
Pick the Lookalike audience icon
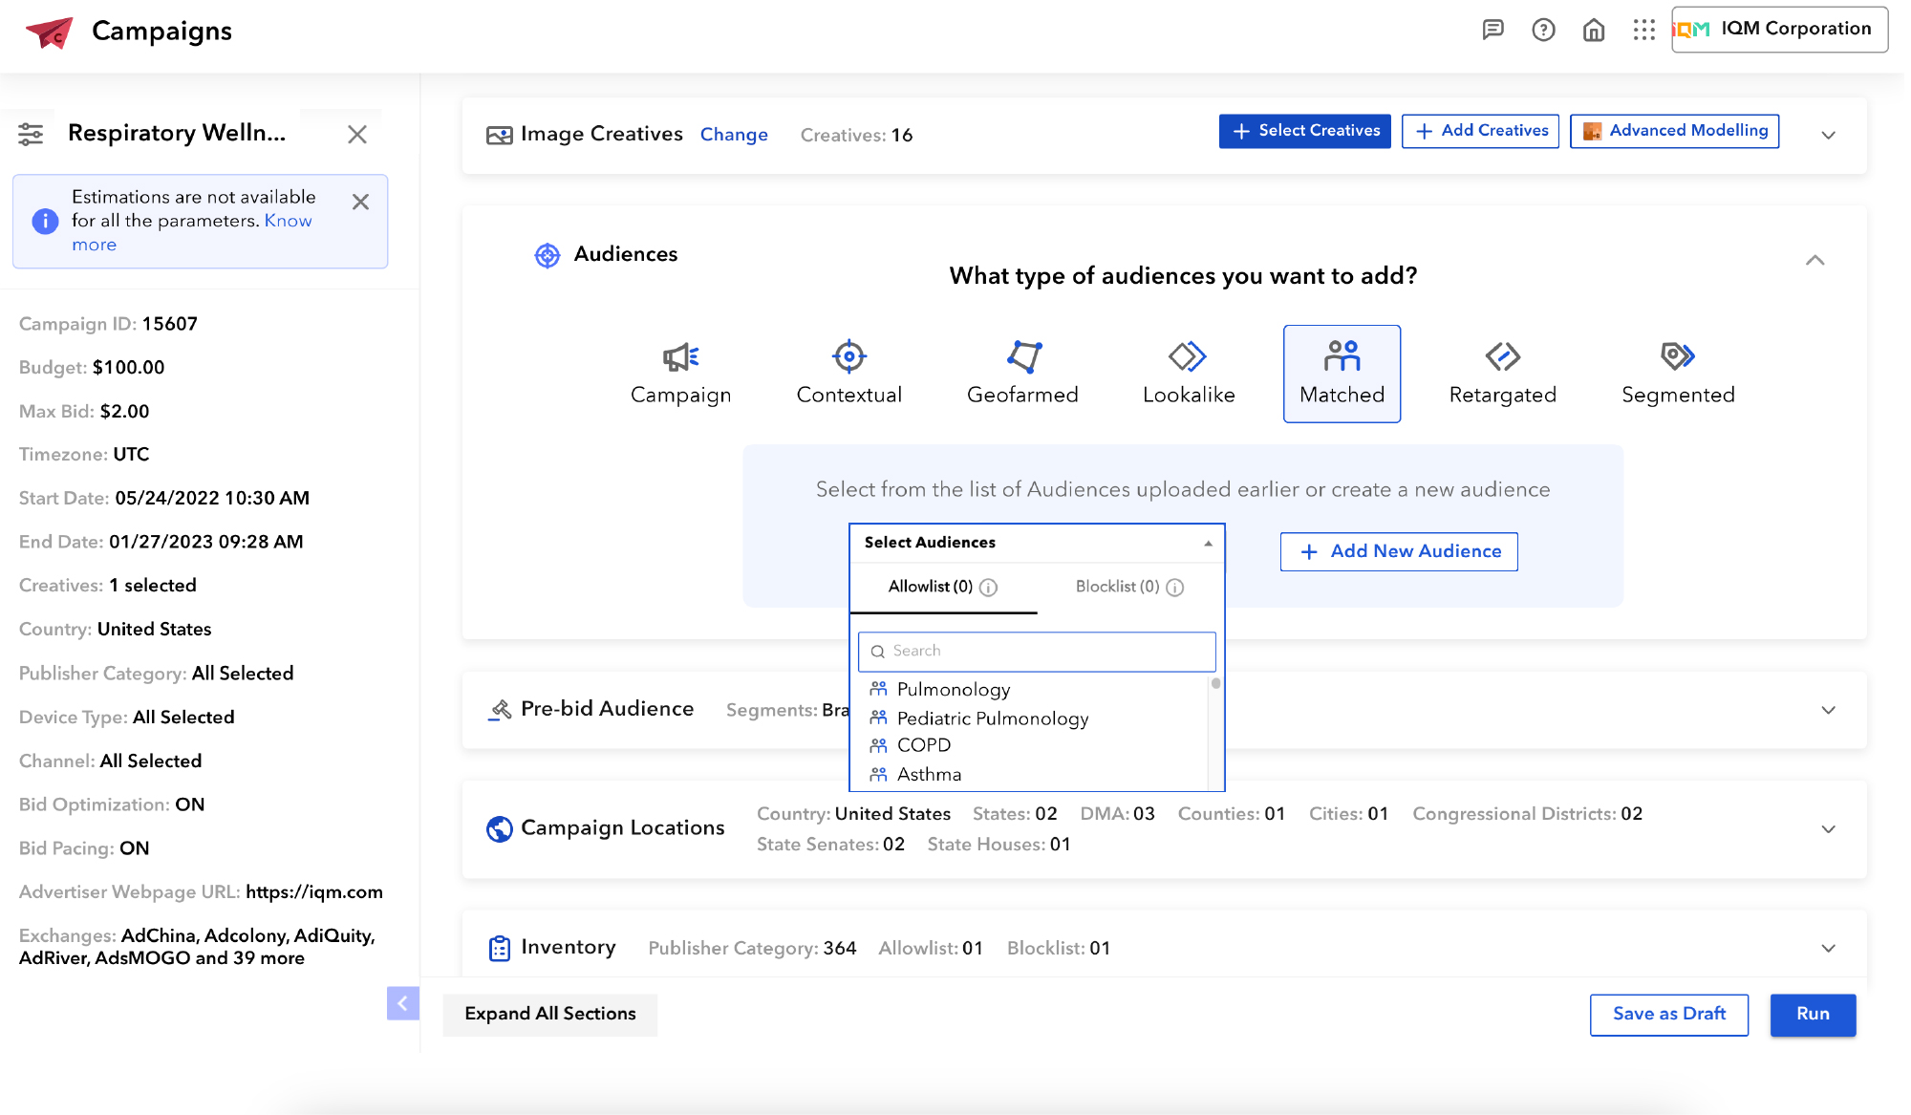tap(1188, 357)
